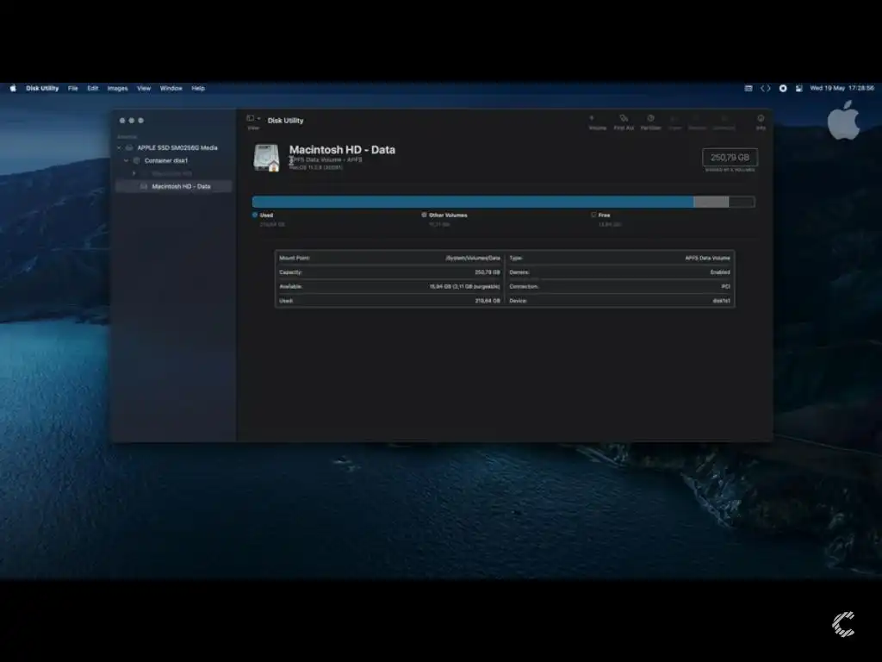
Task: Open the Edit menu
Action: pyautogui.click(x=93, y=89)
